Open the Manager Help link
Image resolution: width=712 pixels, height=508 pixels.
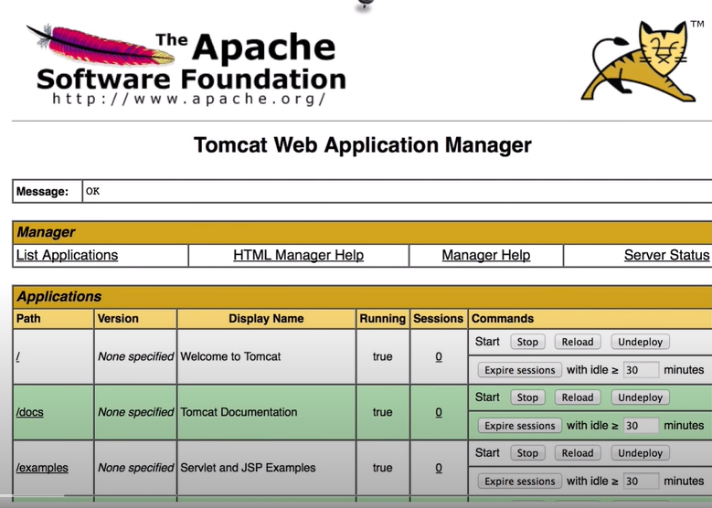486,255
